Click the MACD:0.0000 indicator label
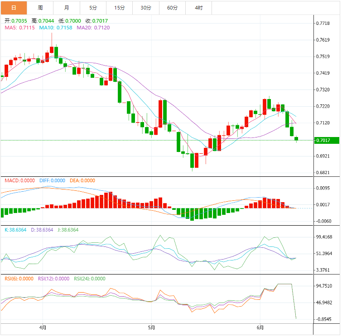The image size is (342, 336). 19,180
